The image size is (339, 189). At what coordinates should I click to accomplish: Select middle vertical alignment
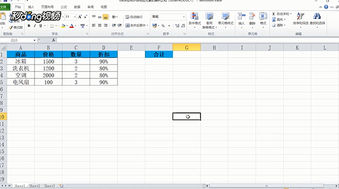coord(100,17)
